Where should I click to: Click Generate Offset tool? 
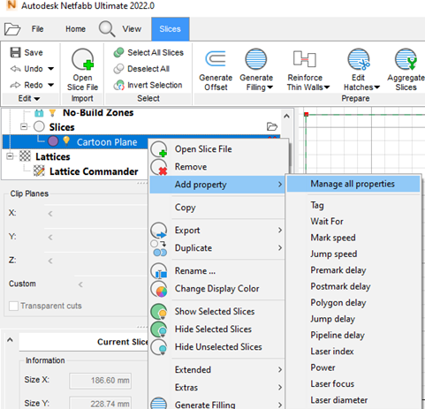(x=216, y=71)
